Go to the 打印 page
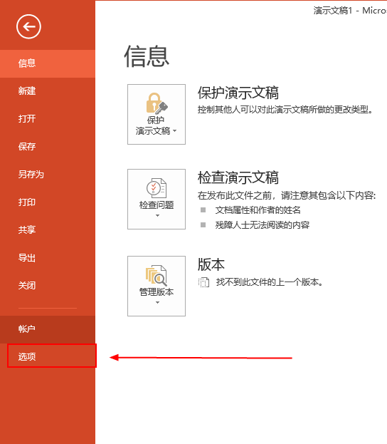The width and height of the screenshot is (387, 444). [48, 202]
